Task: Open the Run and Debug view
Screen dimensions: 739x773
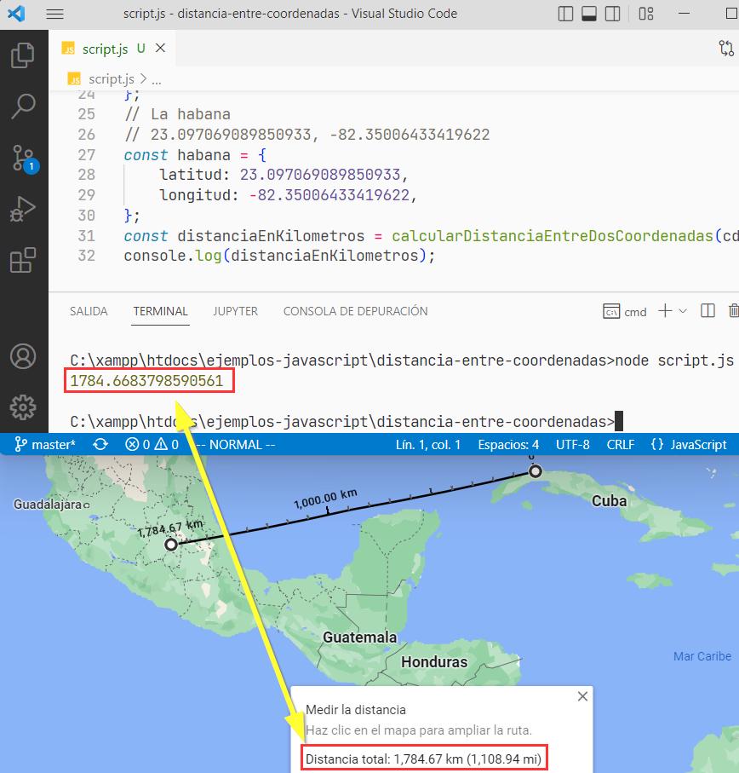Action: tap(23, 209)
